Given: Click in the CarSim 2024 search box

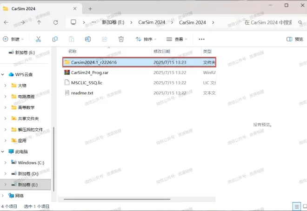Looking at the screenshot, I should click(x=268, y=22).
